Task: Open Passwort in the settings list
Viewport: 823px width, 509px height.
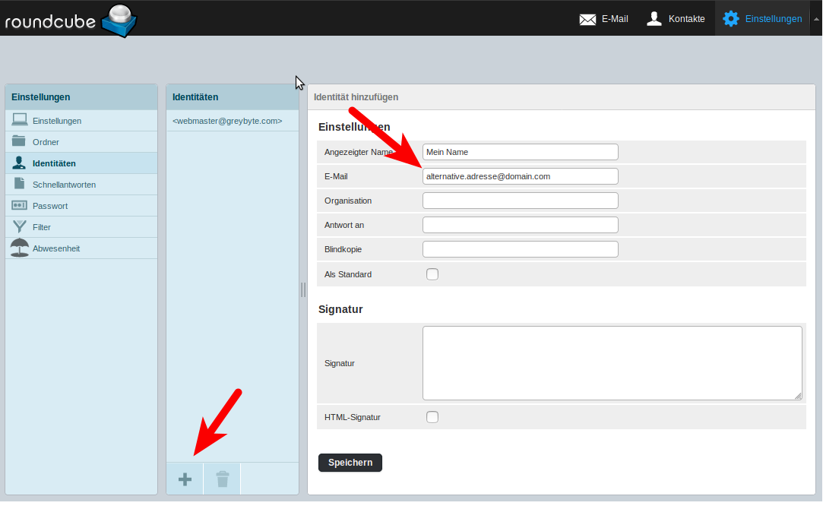Action: coord(50,206)
